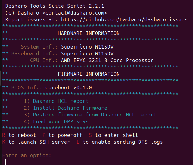The width and height of the screenshot is (193, 165).
Task: Click the 'Baseboard Inf.:' label
Action: (x=34, y=53)
